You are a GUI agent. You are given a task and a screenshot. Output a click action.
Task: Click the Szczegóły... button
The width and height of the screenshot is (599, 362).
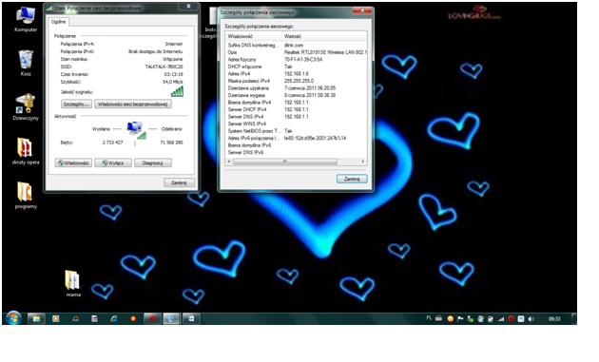click(x=76, y=105)
